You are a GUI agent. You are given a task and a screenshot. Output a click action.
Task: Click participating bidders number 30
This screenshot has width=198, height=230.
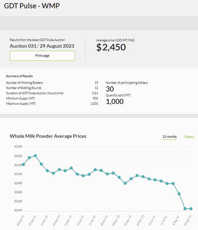tap(110, 89)
